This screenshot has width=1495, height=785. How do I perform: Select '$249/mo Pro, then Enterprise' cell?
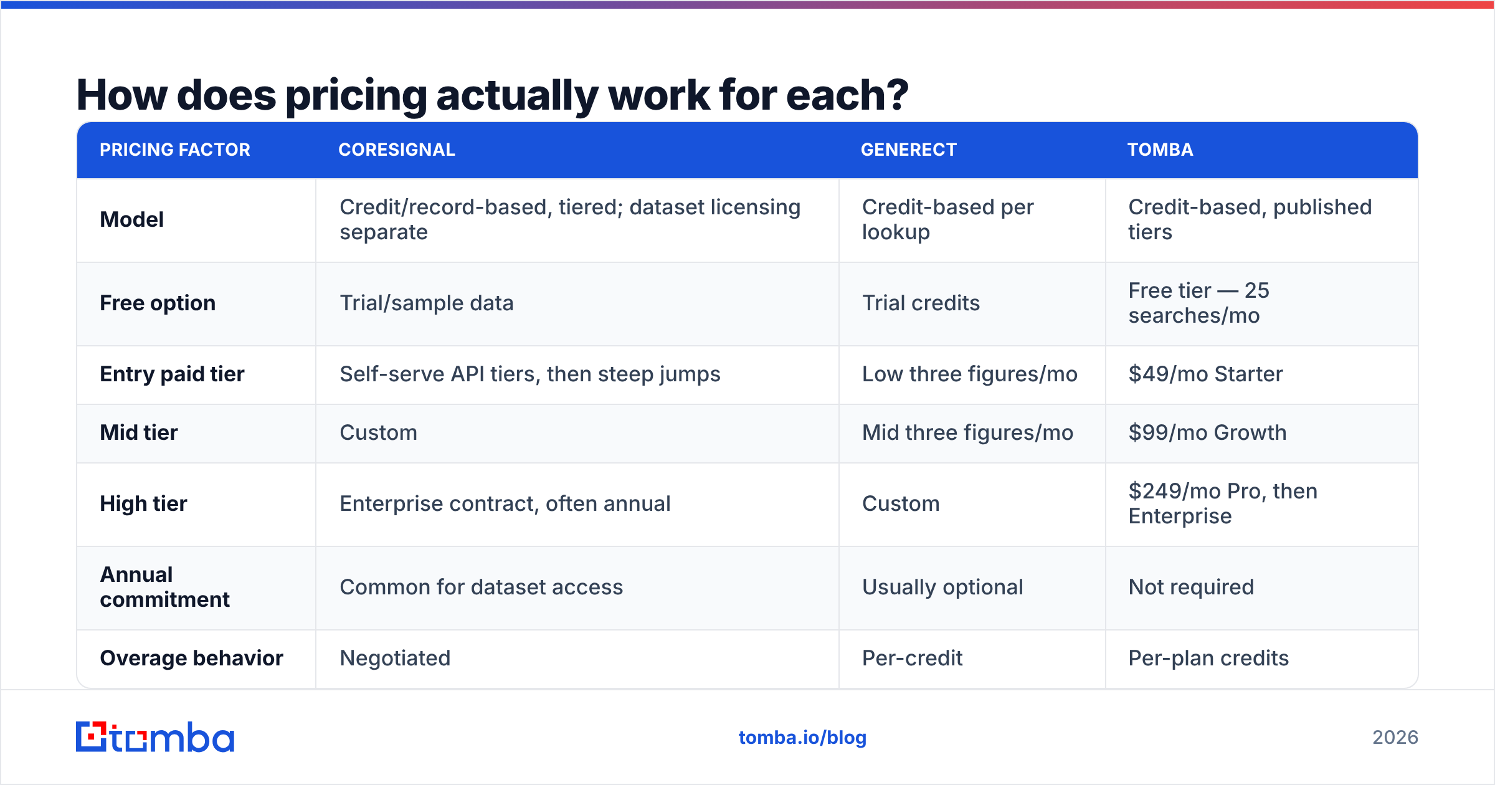pyautogui.click(x=1223, y=503)
